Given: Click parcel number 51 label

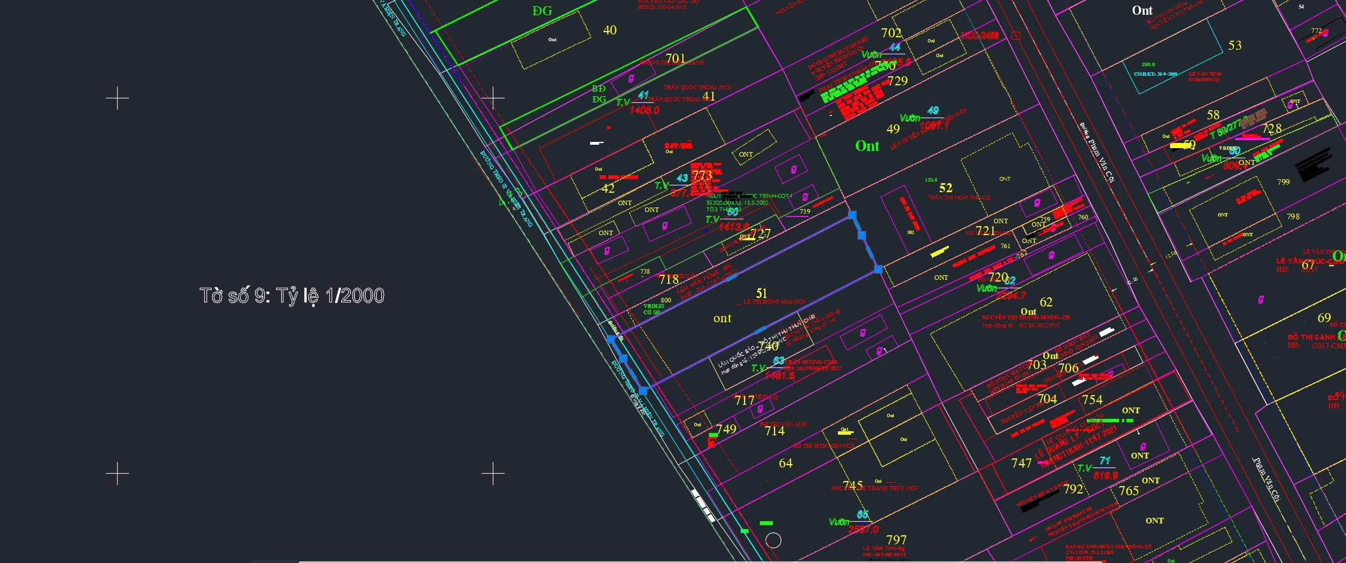Looking at the screenshot, I should click(762, 293).
